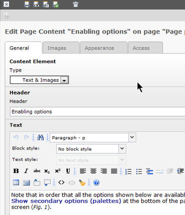
Task: Align text right
Action: click(x=103, y=171)
